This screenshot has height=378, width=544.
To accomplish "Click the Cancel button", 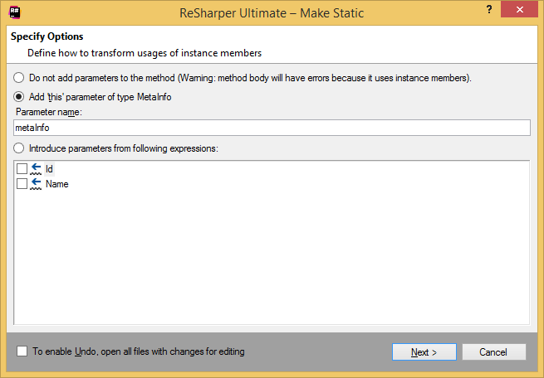I will 493,352.
